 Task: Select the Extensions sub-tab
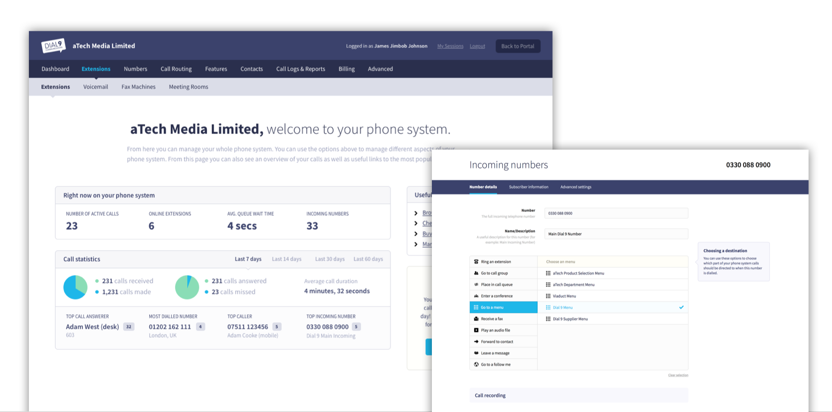point(55,87)
